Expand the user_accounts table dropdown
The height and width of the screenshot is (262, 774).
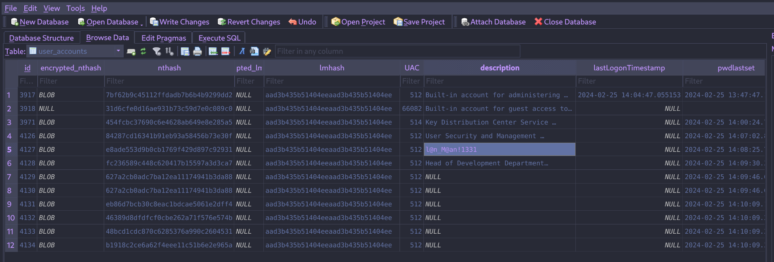pos(118,51)
